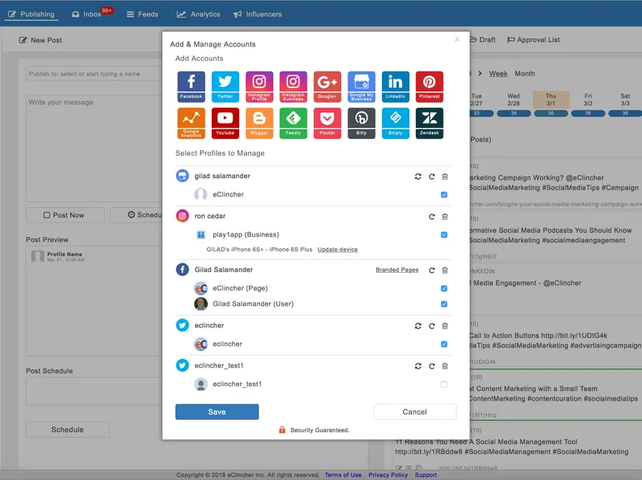This screenshot has height=480, width=642.
Task: Refresh the Gilad Salamander Facebook account
Action: point(432,271)
